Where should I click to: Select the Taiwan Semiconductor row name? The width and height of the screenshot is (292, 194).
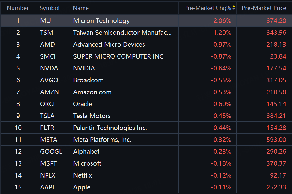click(x=122, y=33)
